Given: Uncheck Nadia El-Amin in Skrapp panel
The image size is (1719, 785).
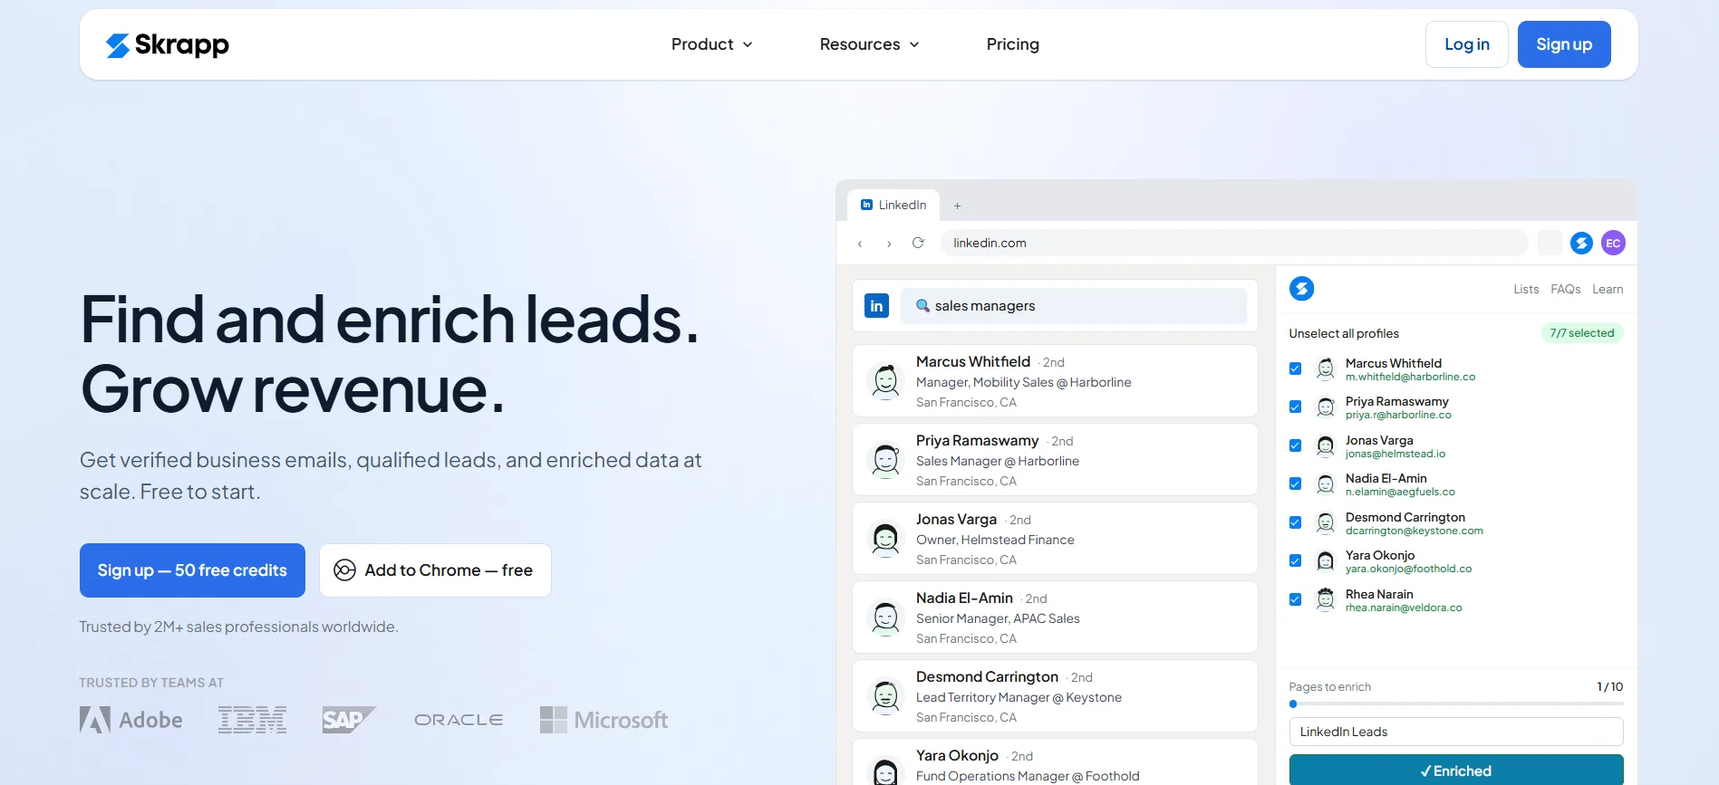Looking at the screenshot, I should click(x=1295, y=483).
